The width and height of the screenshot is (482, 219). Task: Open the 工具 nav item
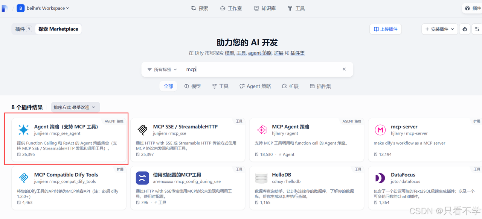[x=296, y=8]
